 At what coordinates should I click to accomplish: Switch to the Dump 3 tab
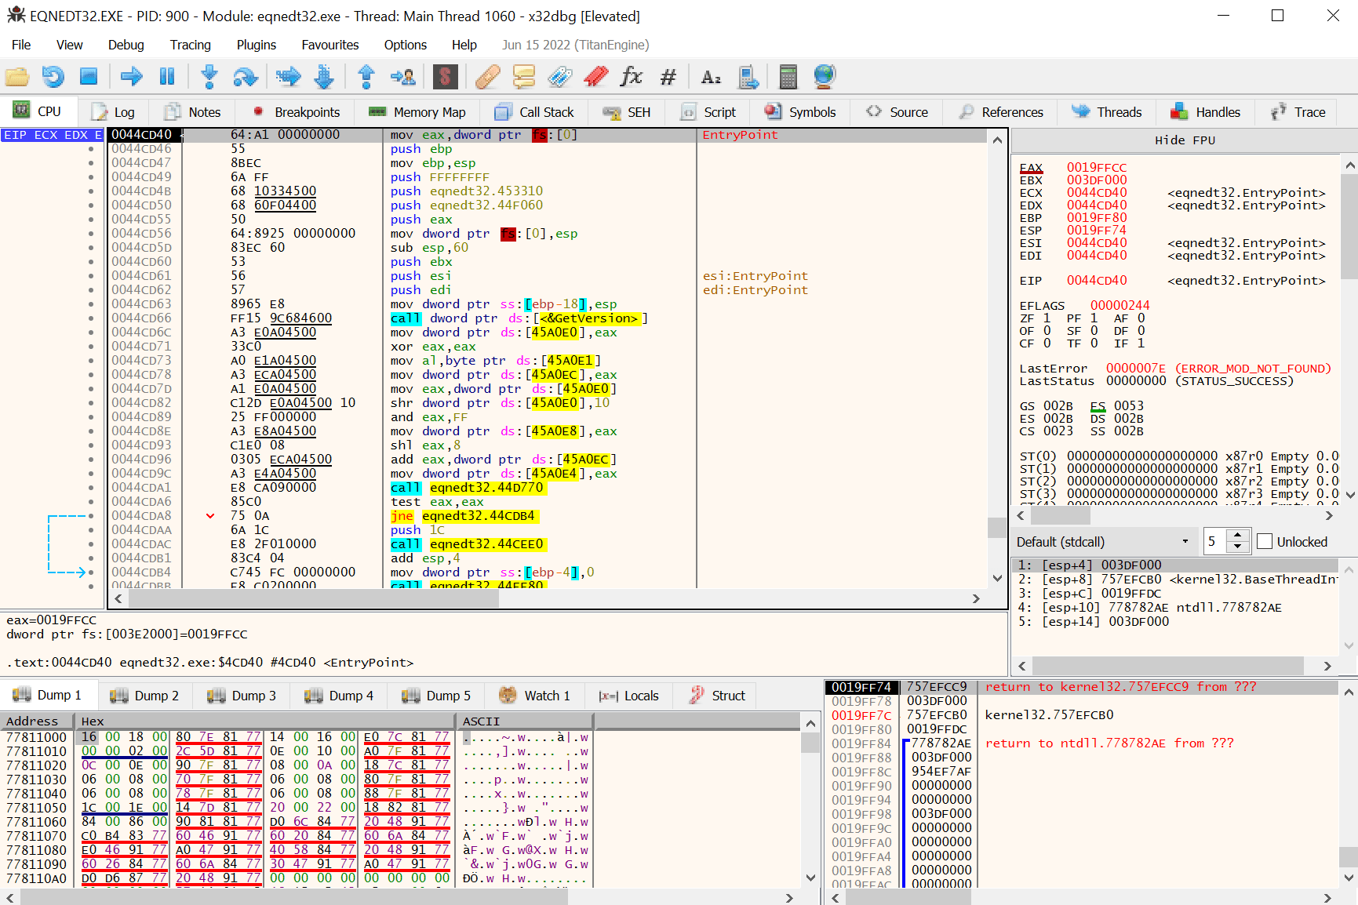[242, 696]
